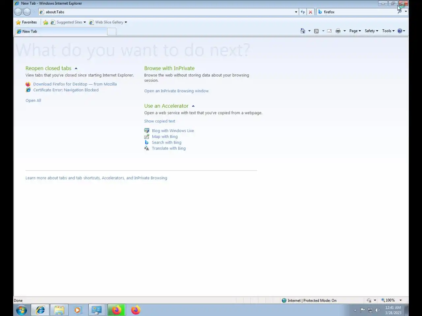
Task: Click the Action Center flag tray icon
Action: 363,310
